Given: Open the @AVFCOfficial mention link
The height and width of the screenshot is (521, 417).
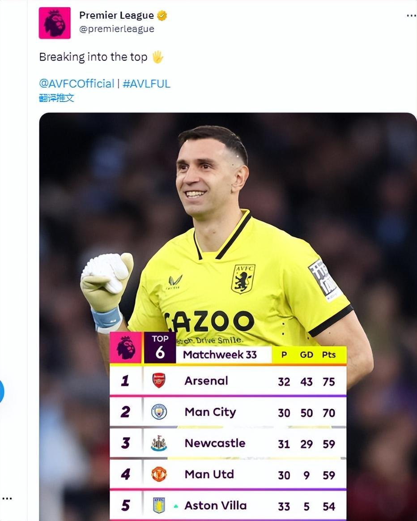Looking at the screenshot, I should (x=77, y=84).
